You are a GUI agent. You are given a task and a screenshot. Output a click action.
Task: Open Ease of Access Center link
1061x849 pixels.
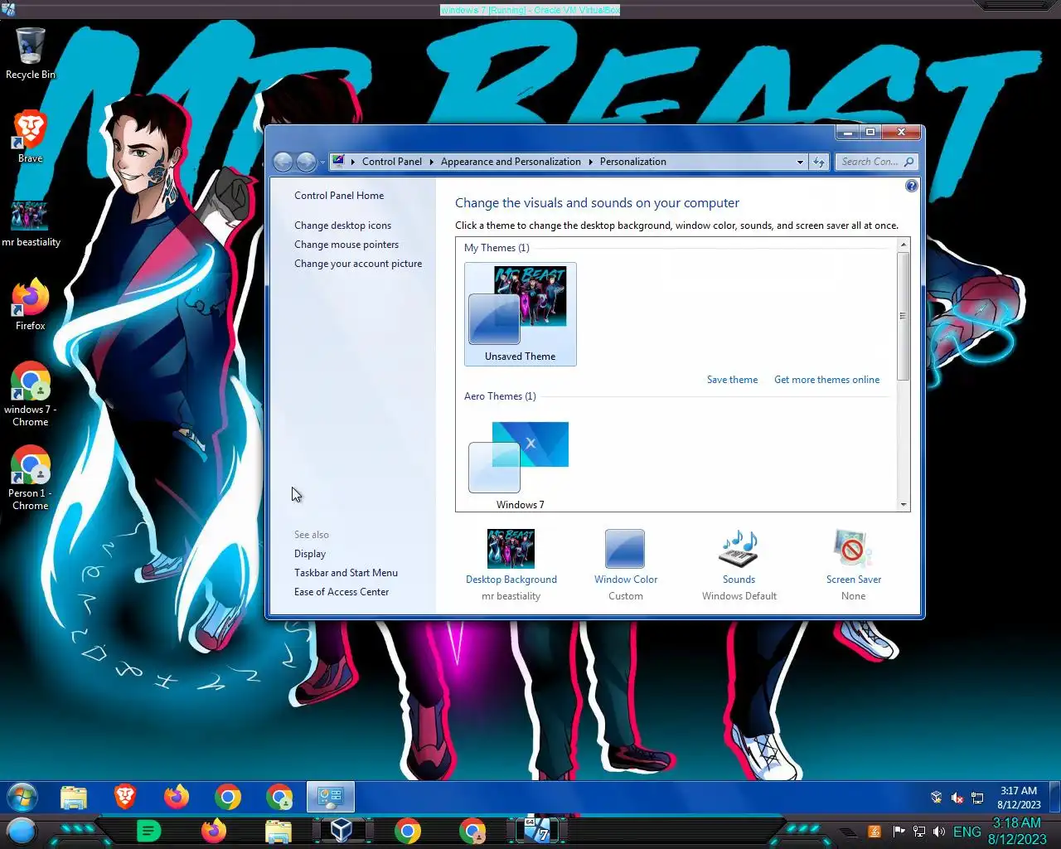342,592
